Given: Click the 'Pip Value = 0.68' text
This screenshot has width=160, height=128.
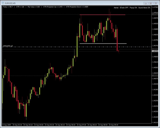Looking at the screenshot, I should 34,7.
